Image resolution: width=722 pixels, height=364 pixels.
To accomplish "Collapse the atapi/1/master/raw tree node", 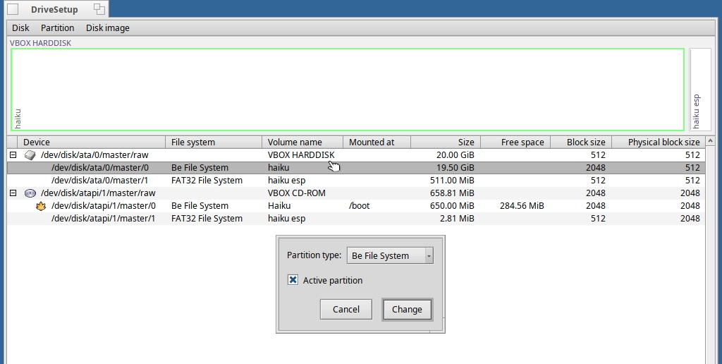I will click(x=13, y=193).
